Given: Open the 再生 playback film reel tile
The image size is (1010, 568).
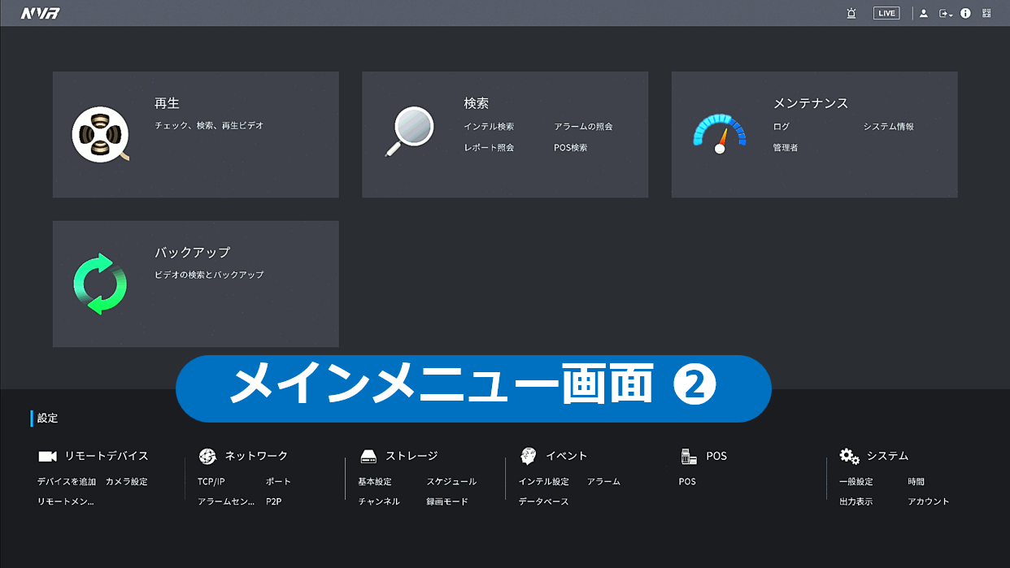Looking at the screenshot, I should coord(100,134).
